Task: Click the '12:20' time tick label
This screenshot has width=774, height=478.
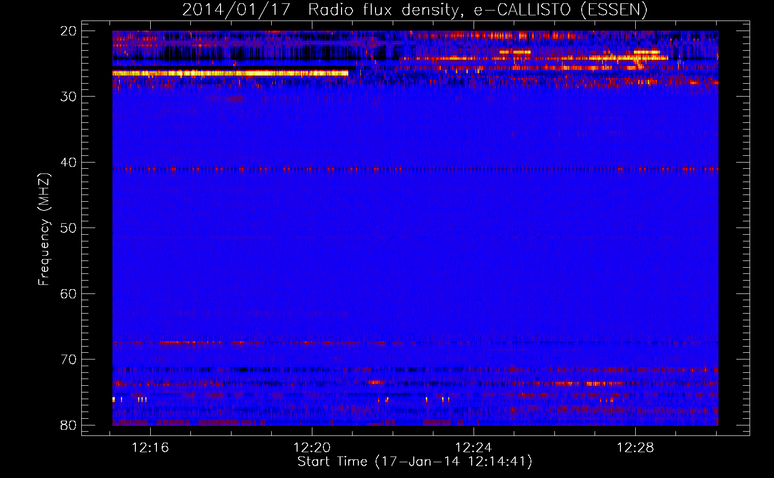Action: click(312, 448)
